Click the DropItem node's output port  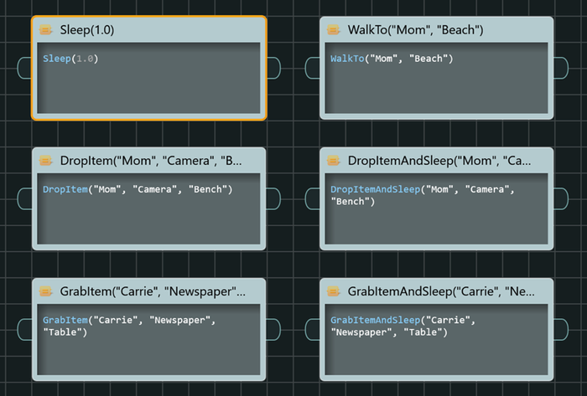274,198
